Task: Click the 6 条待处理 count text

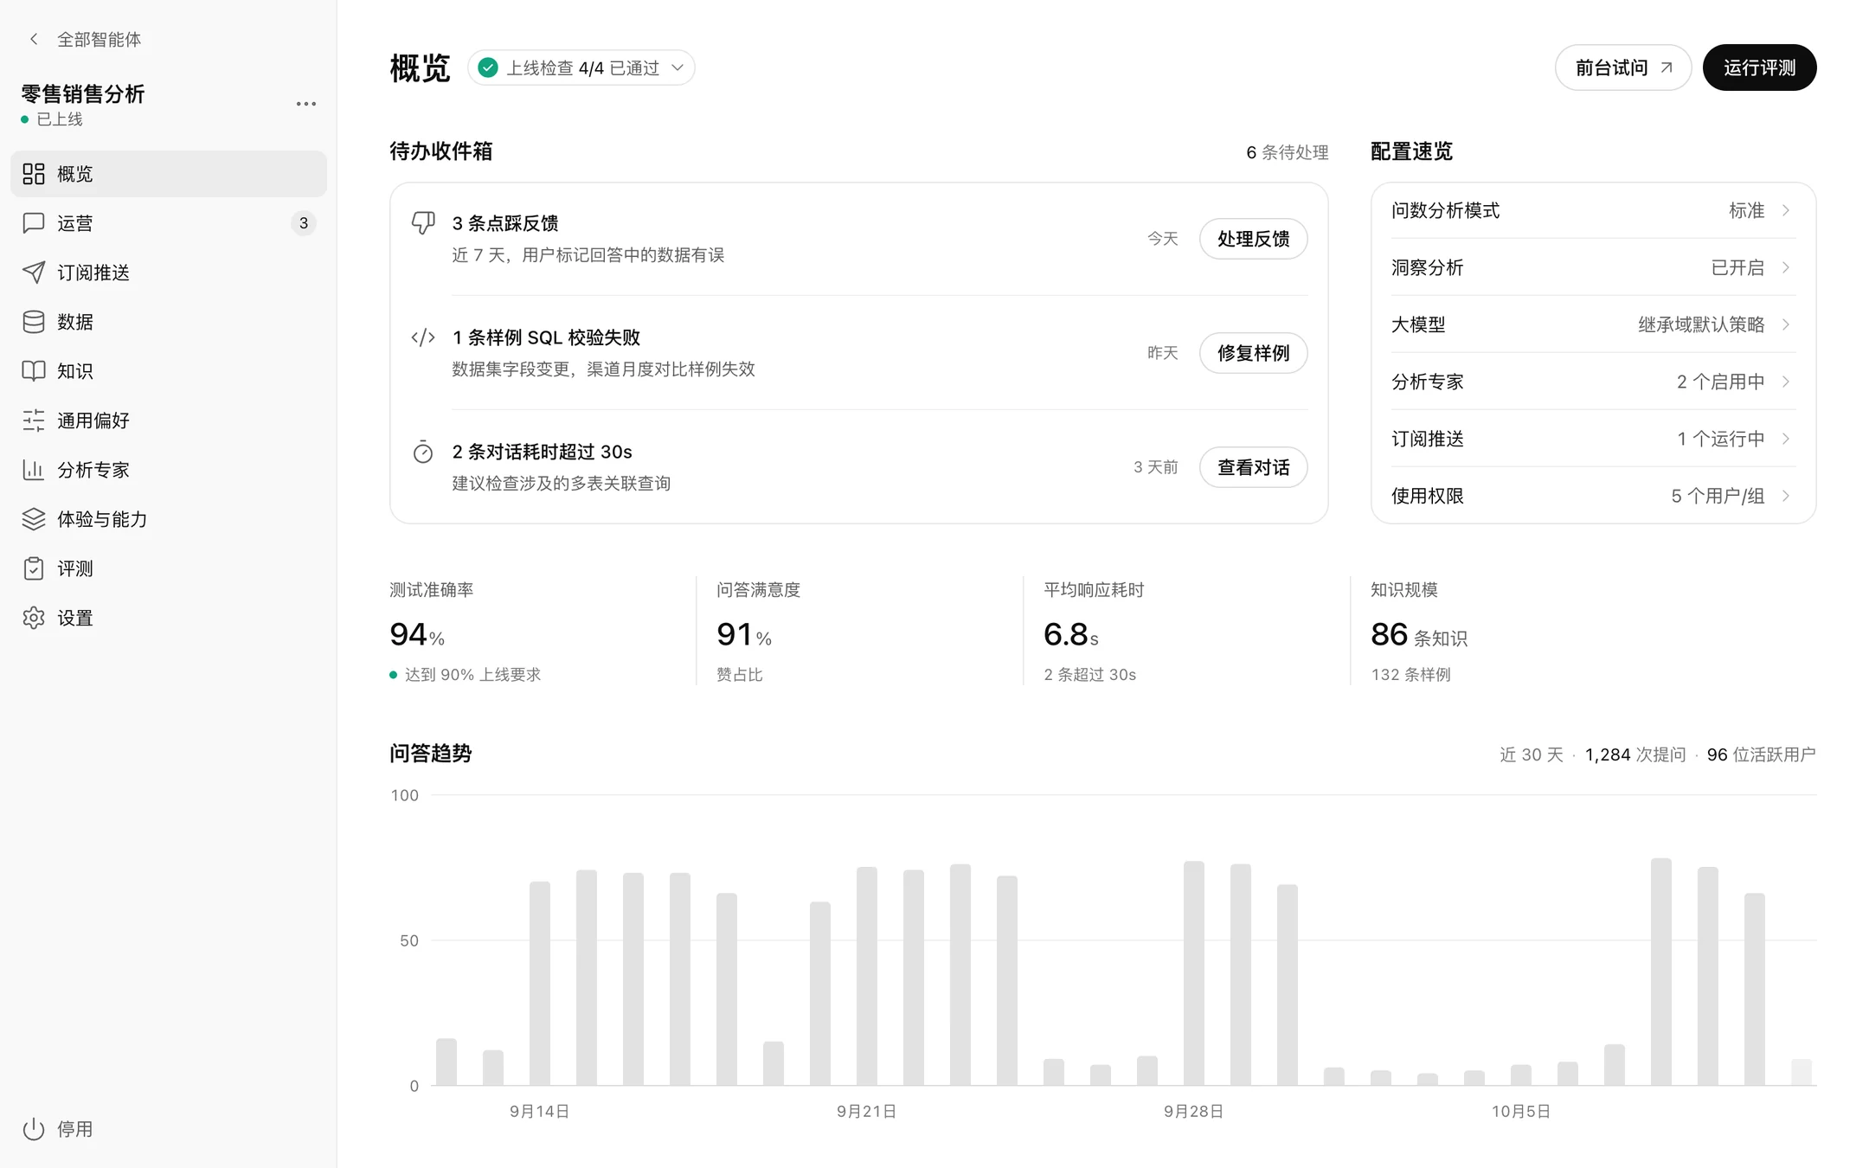Action: coord(1287,152)
